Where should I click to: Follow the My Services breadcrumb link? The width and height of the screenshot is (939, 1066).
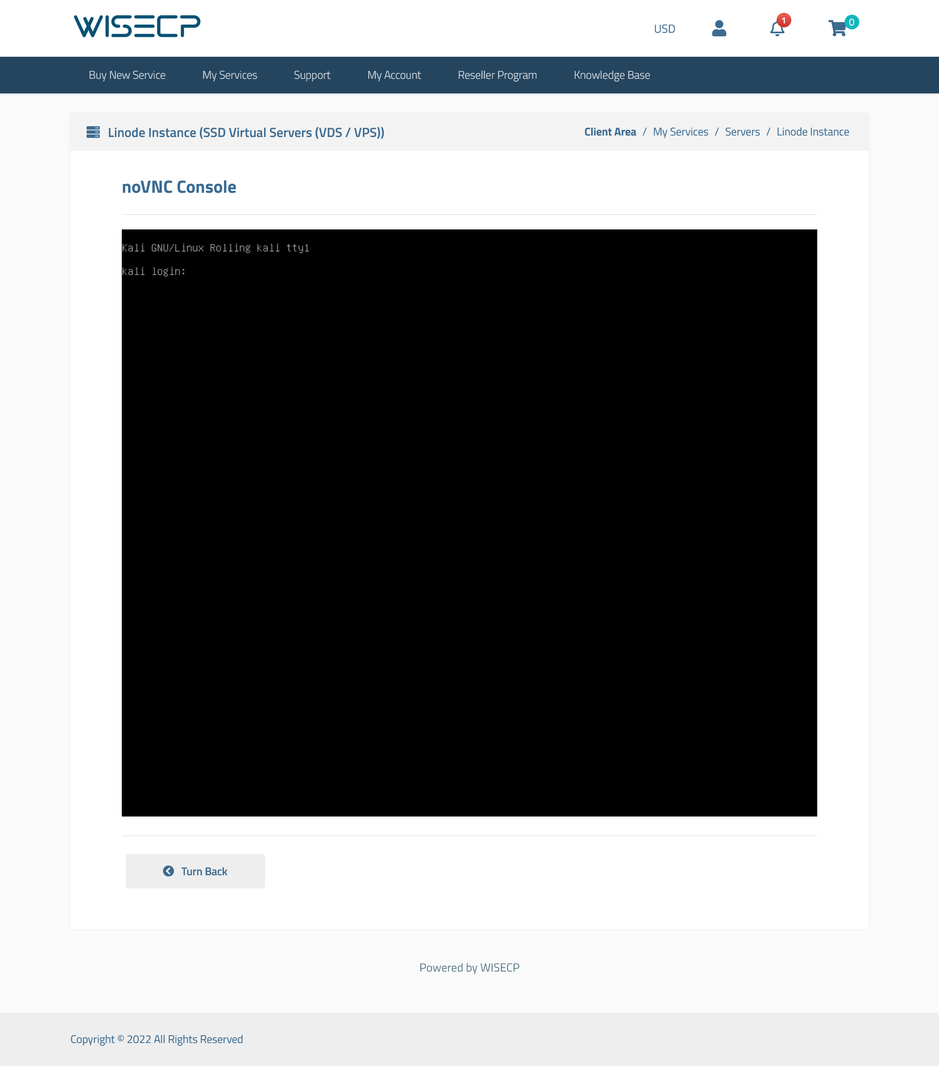[680, 132]
